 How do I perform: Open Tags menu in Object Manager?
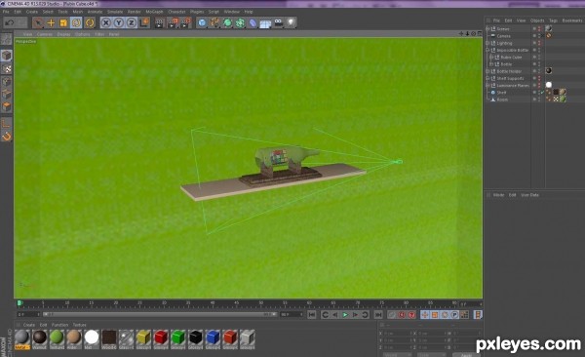553,20
